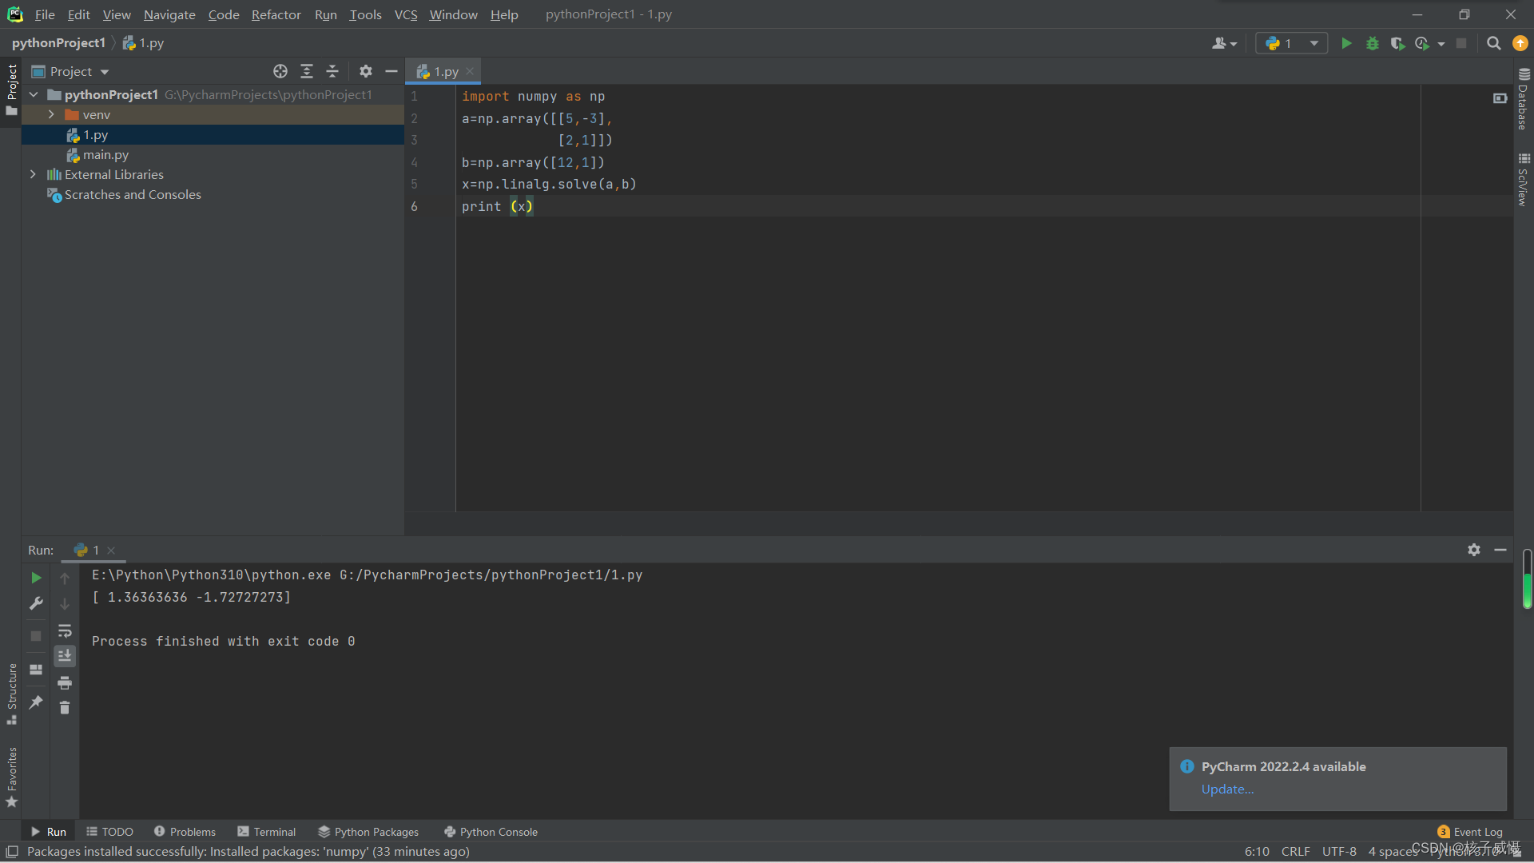
Task: Switch to Terminal tool window tab
Action: (x=266, y=832)
